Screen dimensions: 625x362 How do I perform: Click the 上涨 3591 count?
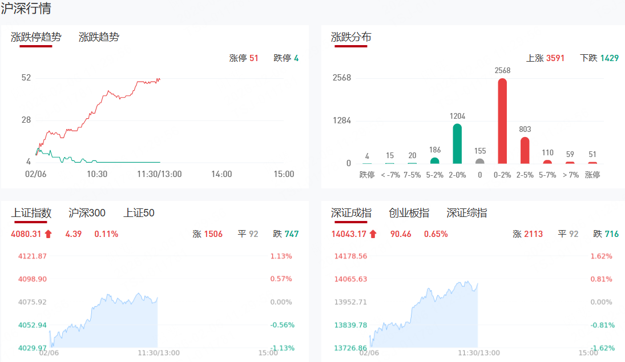pyautogui.click(x=545, y=58)
